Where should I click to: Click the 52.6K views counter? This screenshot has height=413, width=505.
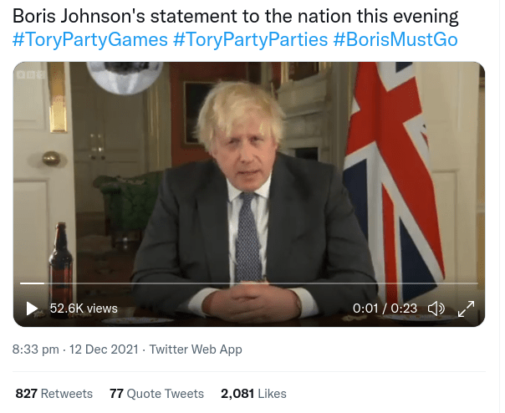(84, 308)
